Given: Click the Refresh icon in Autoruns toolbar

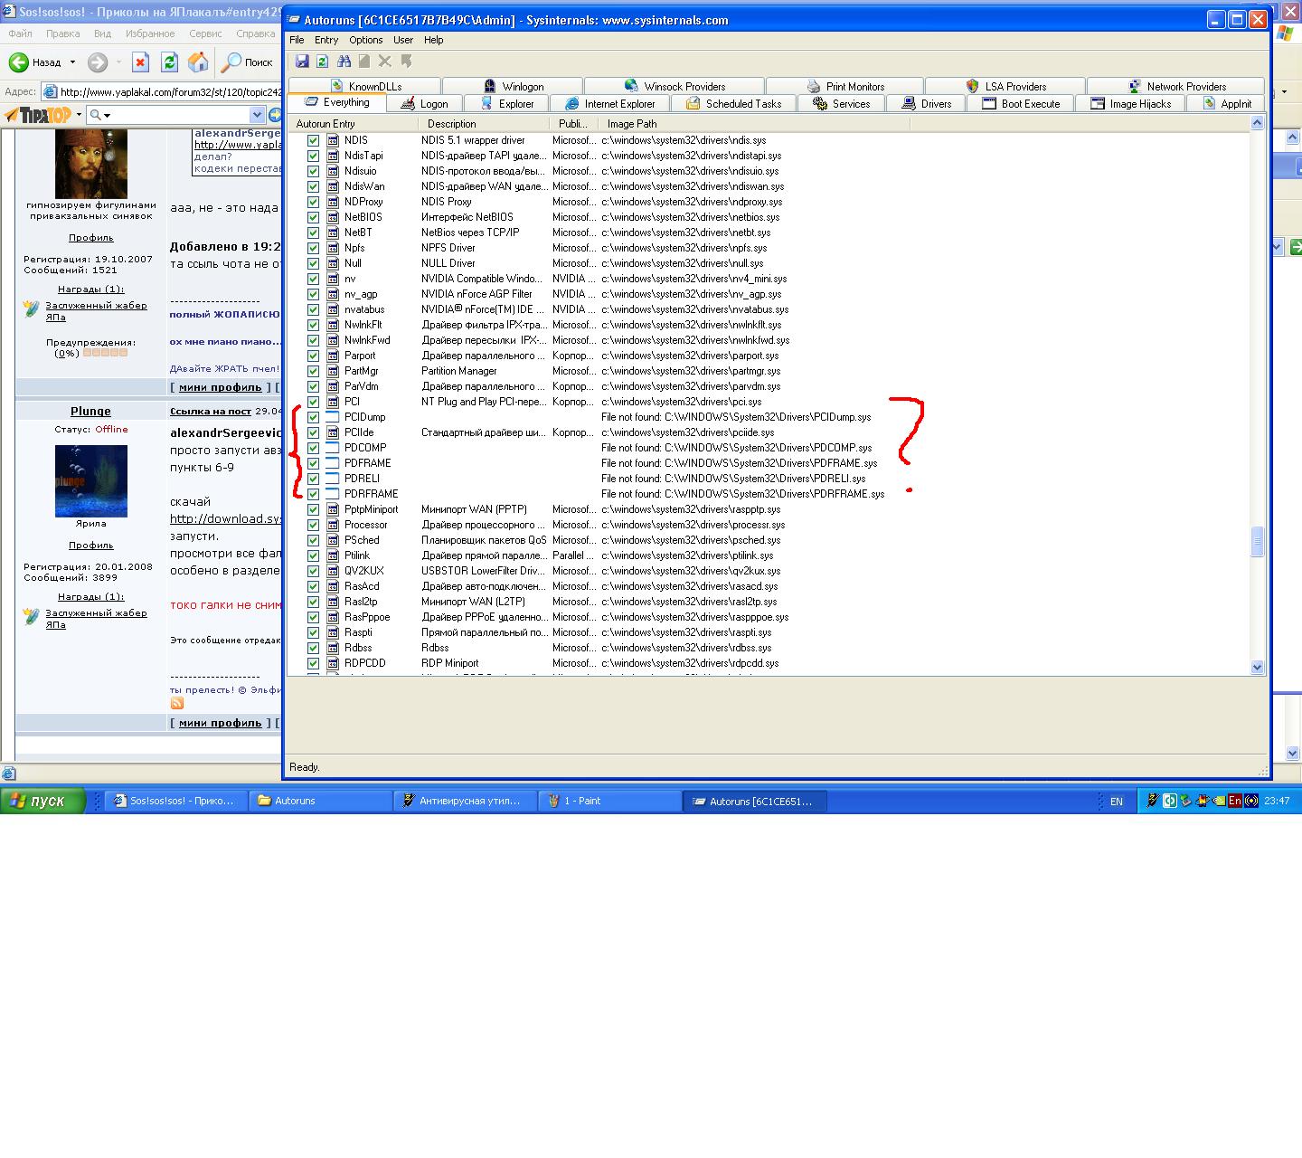Looking at the screenshot, I should (x=322, y=61).
